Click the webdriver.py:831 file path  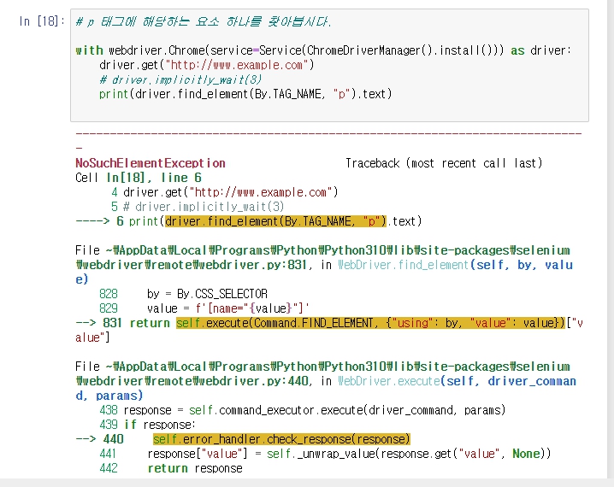pos(322,257)
